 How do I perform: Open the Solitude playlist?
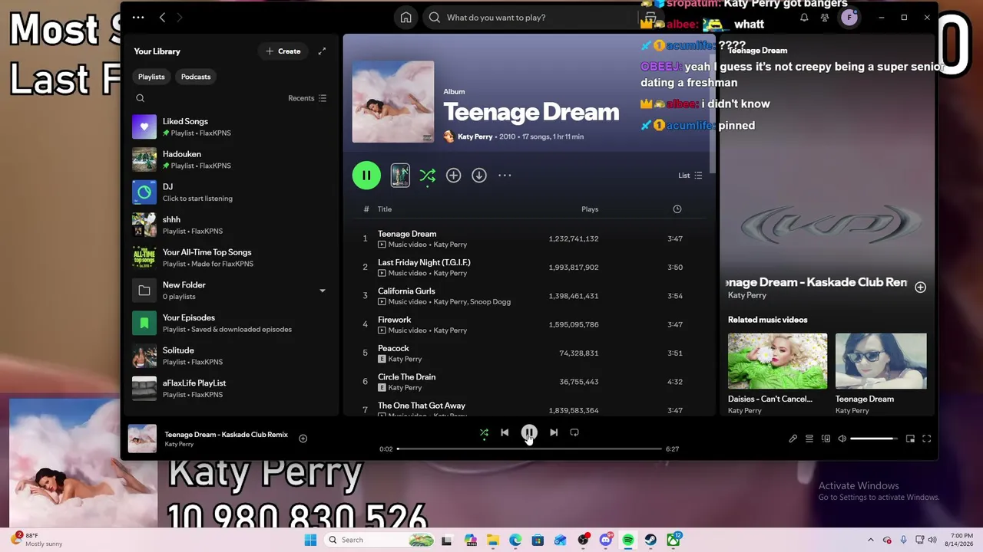tap(230, 356)
